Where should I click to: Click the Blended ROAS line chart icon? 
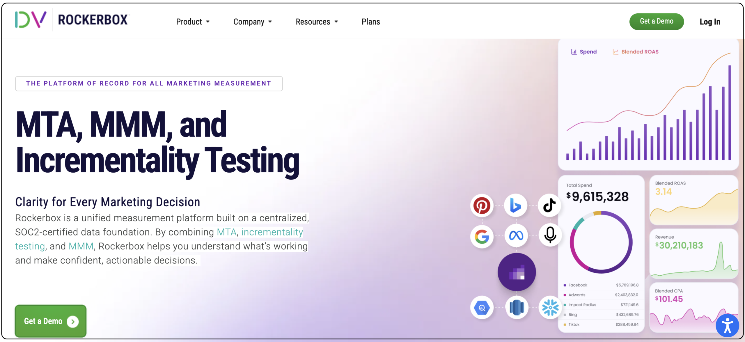coord(615,52)
